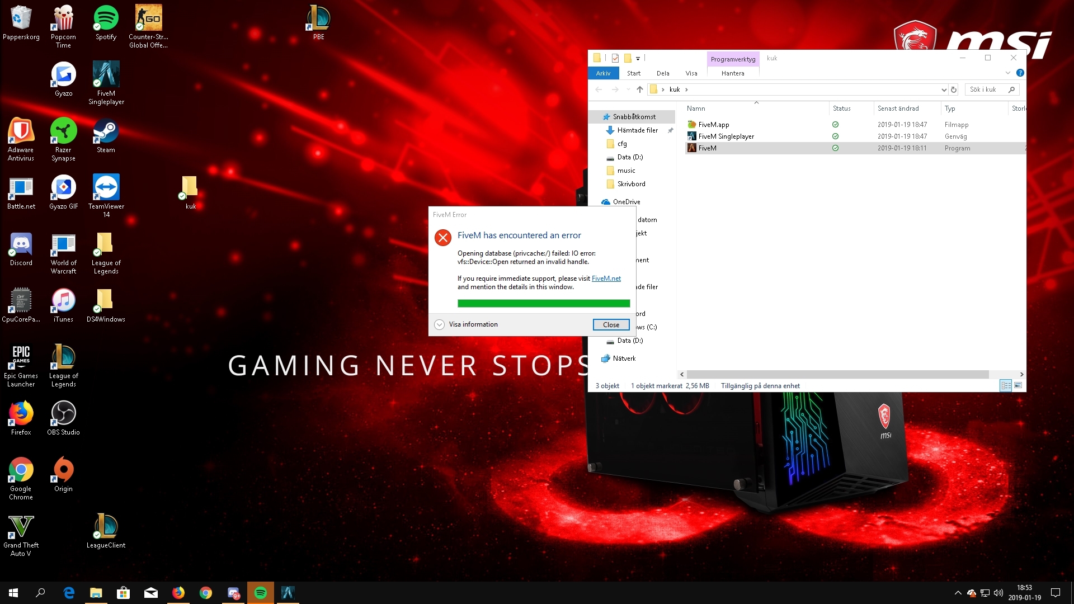Image resolution: width=1074 pixels, height=604 pixels.
Task: Switch to details view toggle
Action: click(x=1006, y=385)
